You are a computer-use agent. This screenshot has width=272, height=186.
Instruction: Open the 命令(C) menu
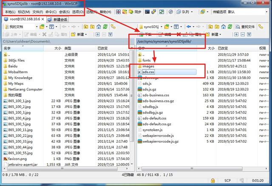pyautogui.click(x=51, y=12)
